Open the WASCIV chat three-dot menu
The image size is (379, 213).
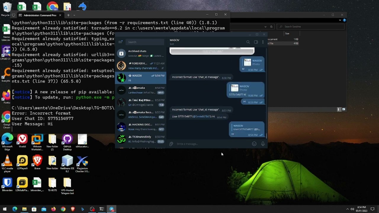click(x=263, y=42)
